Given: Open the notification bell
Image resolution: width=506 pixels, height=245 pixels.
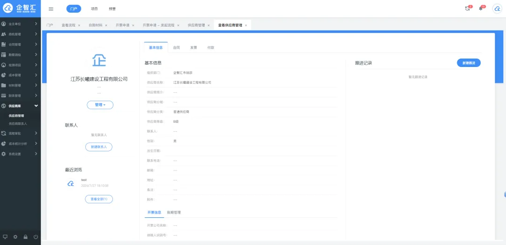Looking at the screenshot, I should (482, 8).
